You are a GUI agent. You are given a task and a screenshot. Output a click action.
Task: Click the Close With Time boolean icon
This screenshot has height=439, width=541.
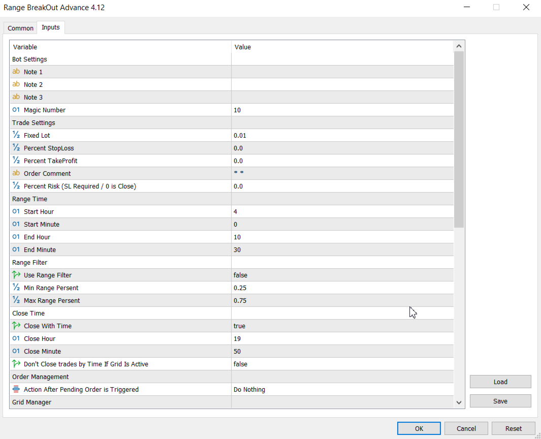pyautogui.click(x=16, y=326)
